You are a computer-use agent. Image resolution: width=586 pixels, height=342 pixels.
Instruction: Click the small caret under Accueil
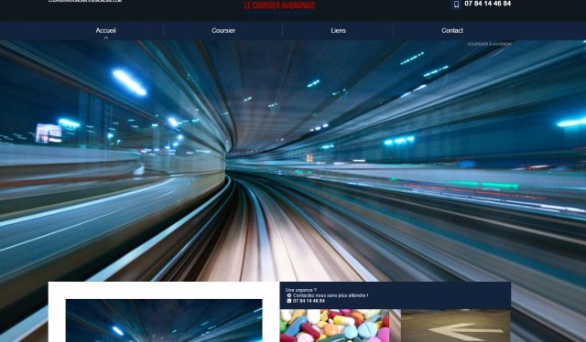pos(106,37)
